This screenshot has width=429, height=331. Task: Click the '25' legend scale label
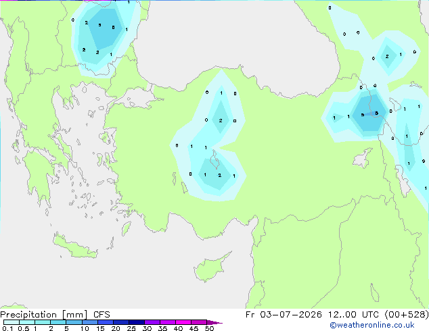point(131,328)
